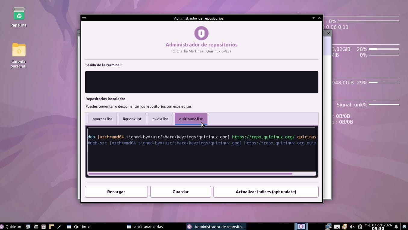
Task: Click the Quirinux logo in the app header
Action: coord(201,33)
